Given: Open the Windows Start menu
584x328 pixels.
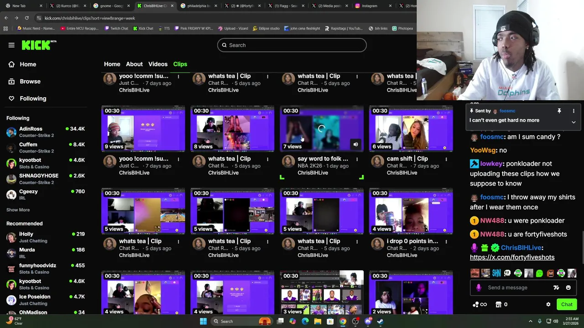Looking at the screenshot, I should point(203,321).
